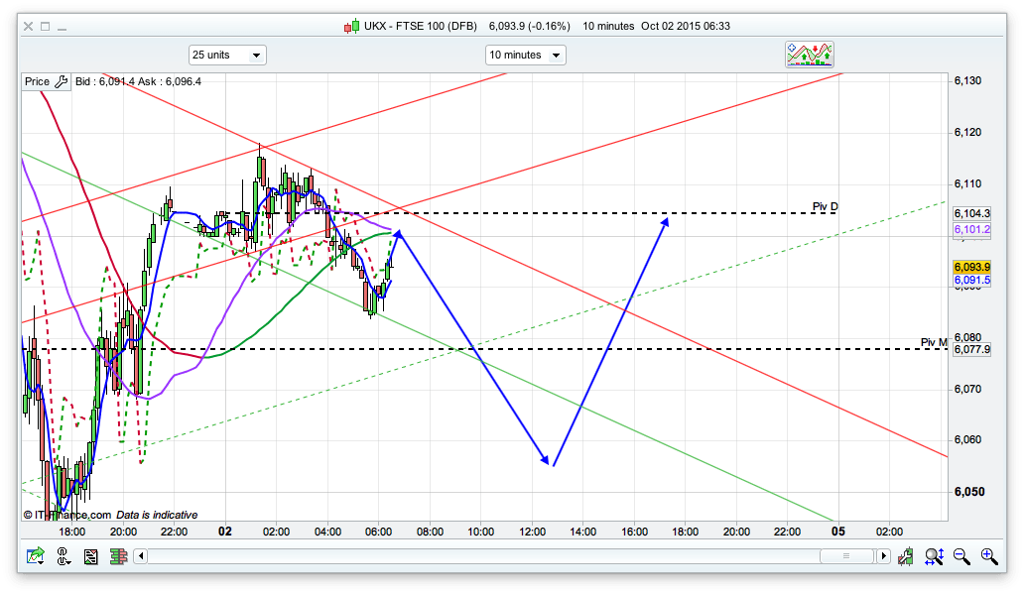This screenshot has width=1024, height=594.
Task: Click the candlestick icon beside UKX title
Action: coord(351,26)
